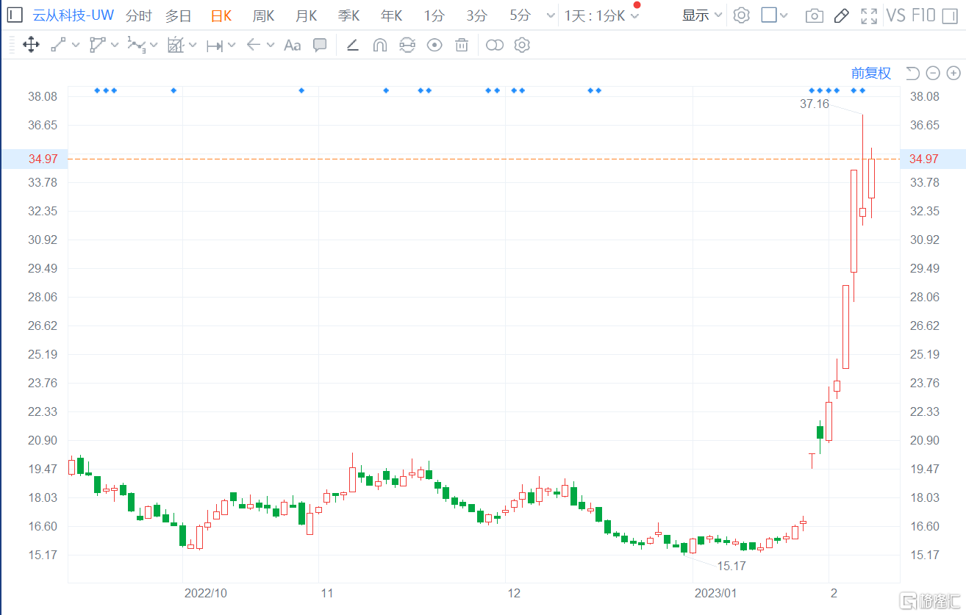Take a chart screenshot with camera icon
Image resolution: width=966 pixels, height=615 pixels.
coord(814,15)
